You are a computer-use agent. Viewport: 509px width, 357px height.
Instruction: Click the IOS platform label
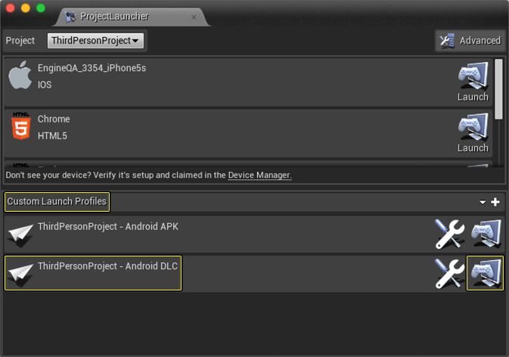[x=45, y=85]
